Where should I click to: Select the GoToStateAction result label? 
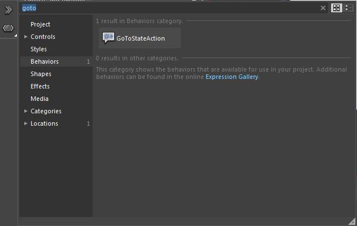[x=141, y=38]
